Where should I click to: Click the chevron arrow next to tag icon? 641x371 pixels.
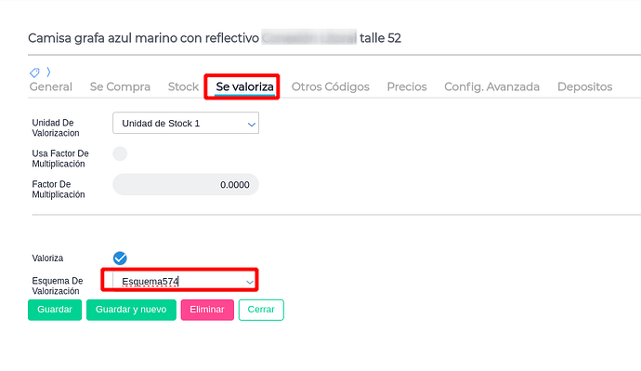point(48,72)
